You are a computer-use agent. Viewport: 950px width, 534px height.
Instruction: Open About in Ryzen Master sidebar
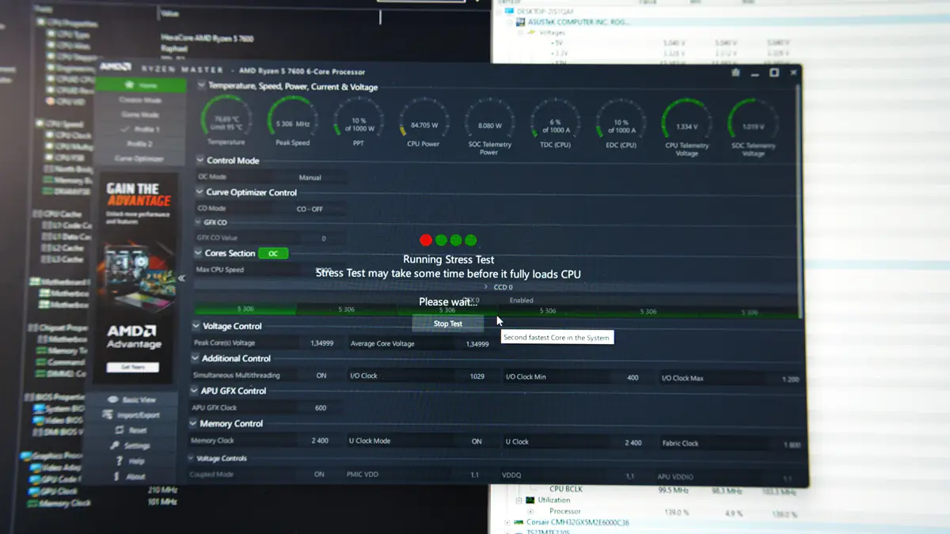pos(131,476)
